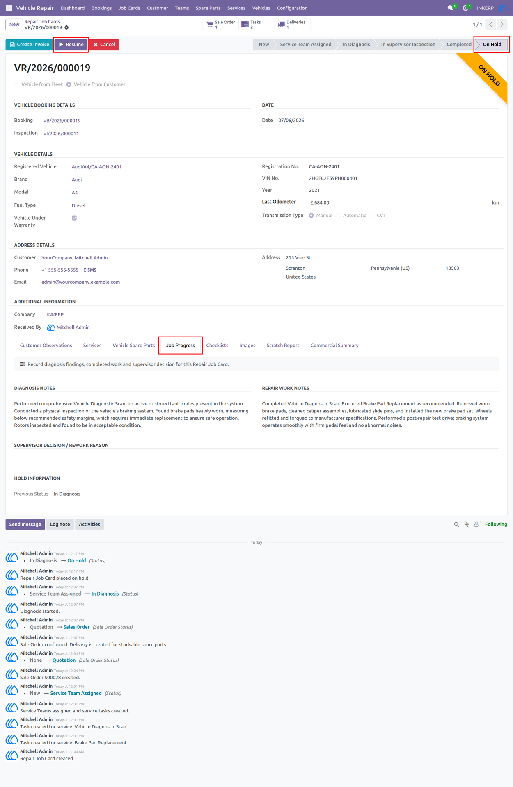Select the Completed status bar stage
The width and height of the screenshot is (513, 787).
pyautogui.click(x=459, y=45)
